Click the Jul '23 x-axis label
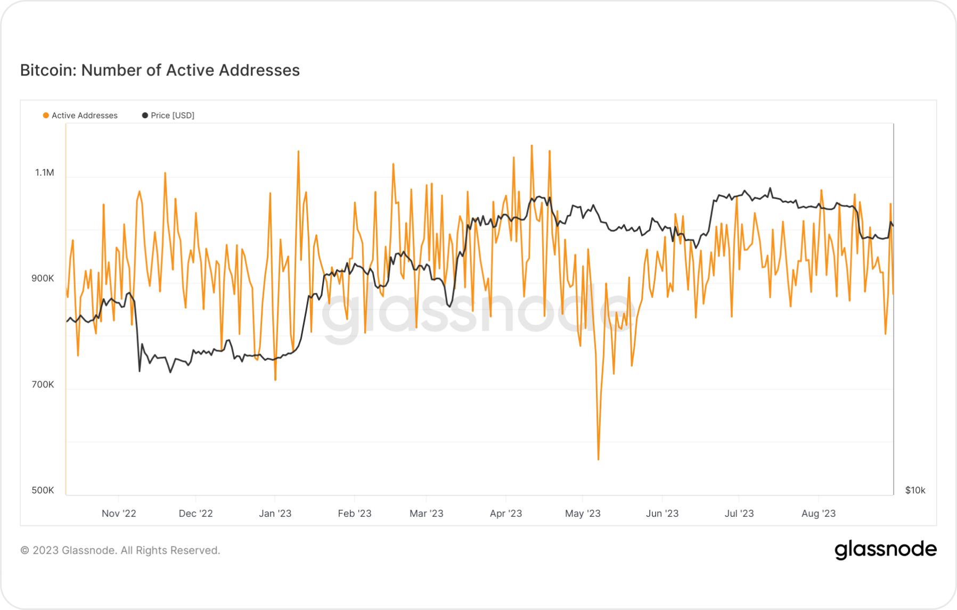The height and width of the screenshot is (610, 957). pyautogui.click(x=739, y=514)
